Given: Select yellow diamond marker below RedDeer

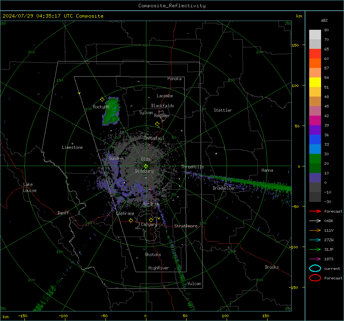Looking at the screenshot, I should click(x=157, y=124).
